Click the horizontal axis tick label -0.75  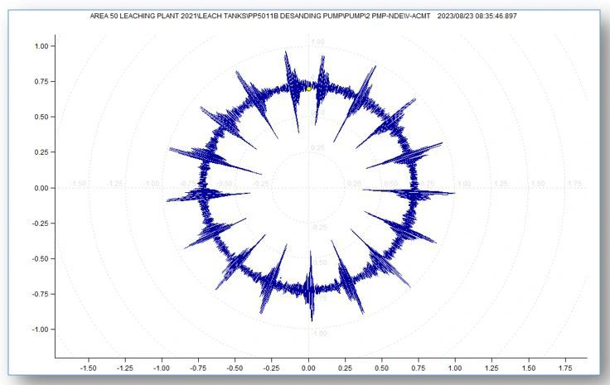[198, 368]
